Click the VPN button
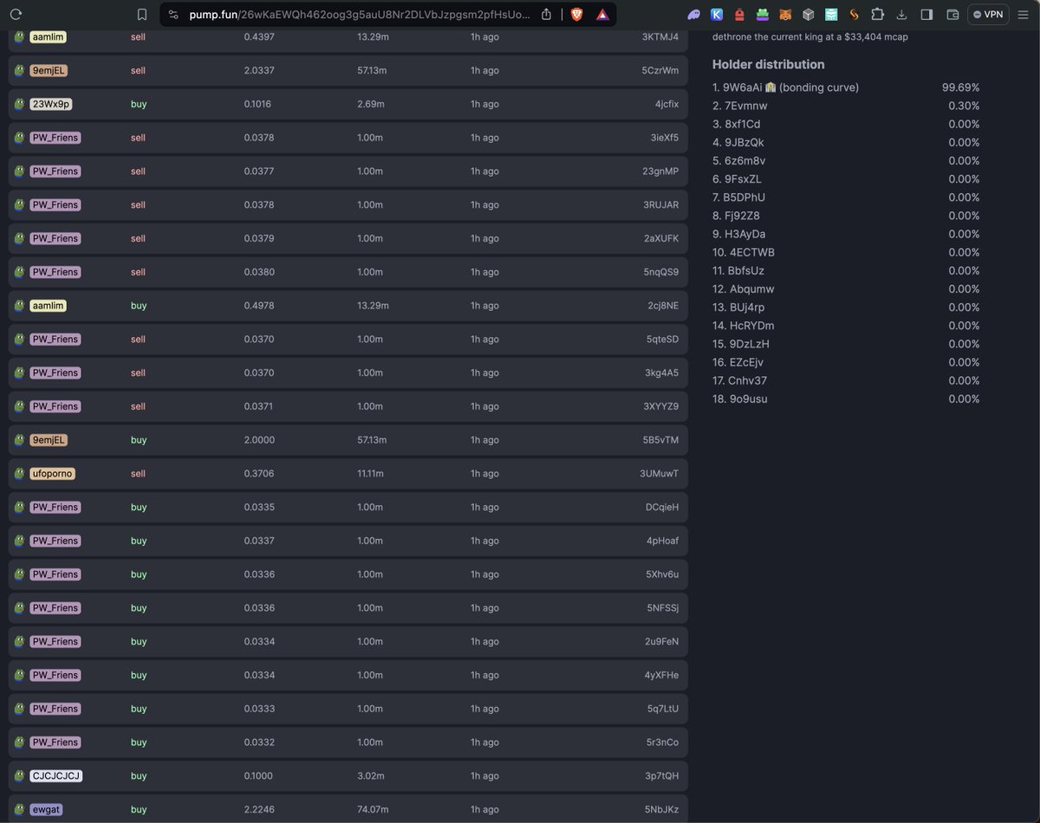Viewport: 1040px width, 823px height. [x=988, y=14]
